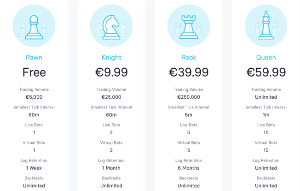Click the €25,000 trading volume value
Image resolution: width=300 pixels, height=191 pixels.
click(x=111, y=97)
